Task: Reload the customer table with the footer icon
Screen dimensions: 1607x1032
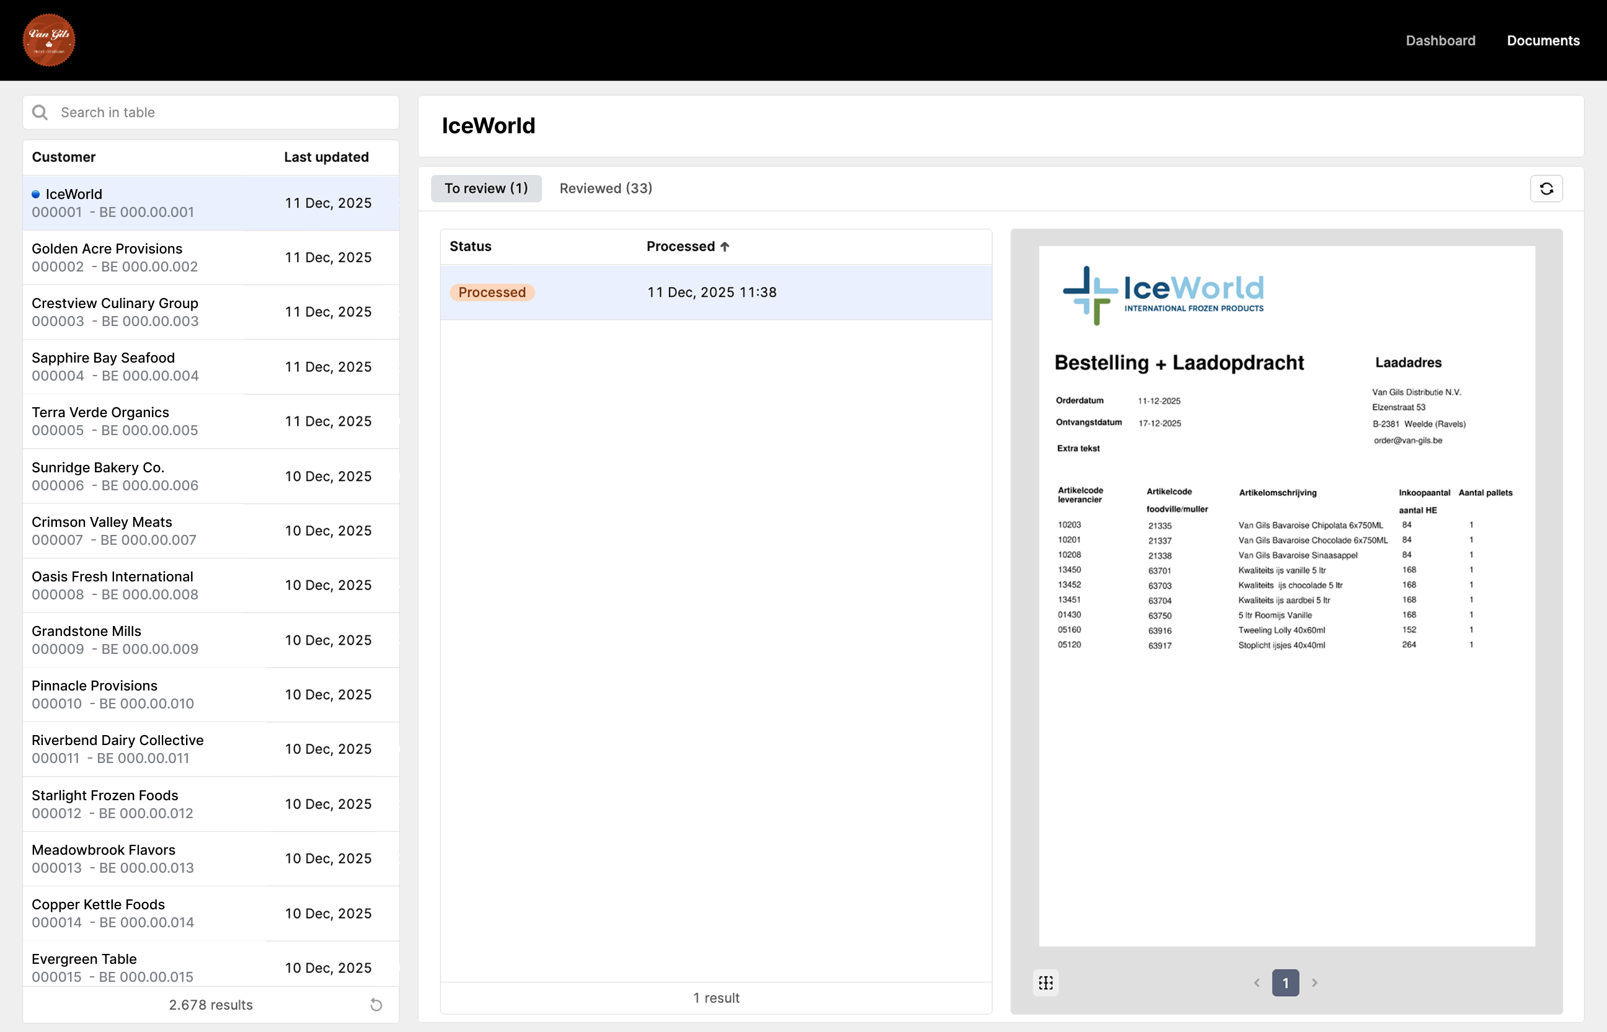Action: (376, 1005)
